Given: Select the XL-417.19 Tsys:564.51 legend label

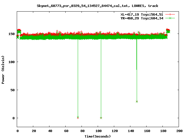Looking at the screenshot, I should (142, 14).
